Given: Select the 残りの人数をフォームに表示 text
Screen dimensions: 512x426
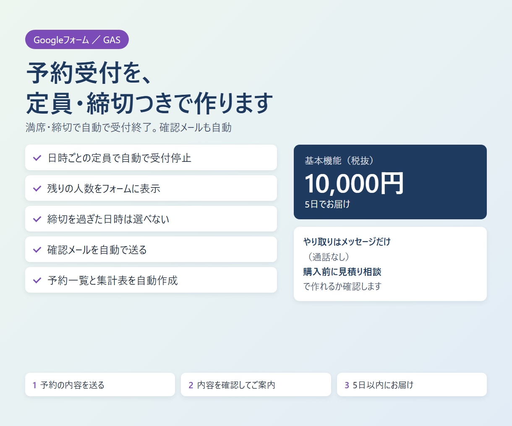Looking at the screenshot, I should click(104, 189).
